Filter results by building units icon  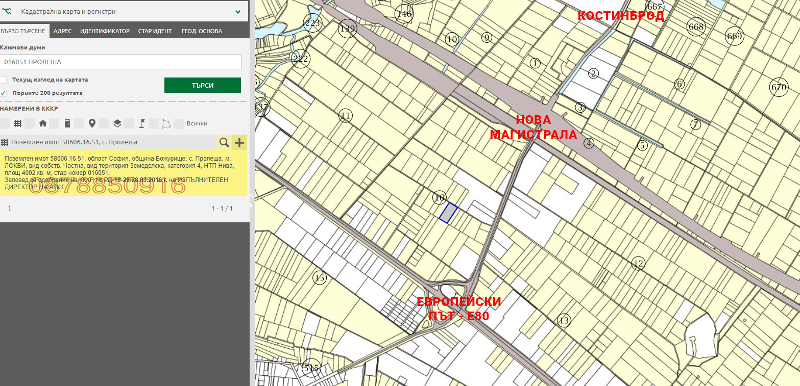pos(67,123)
